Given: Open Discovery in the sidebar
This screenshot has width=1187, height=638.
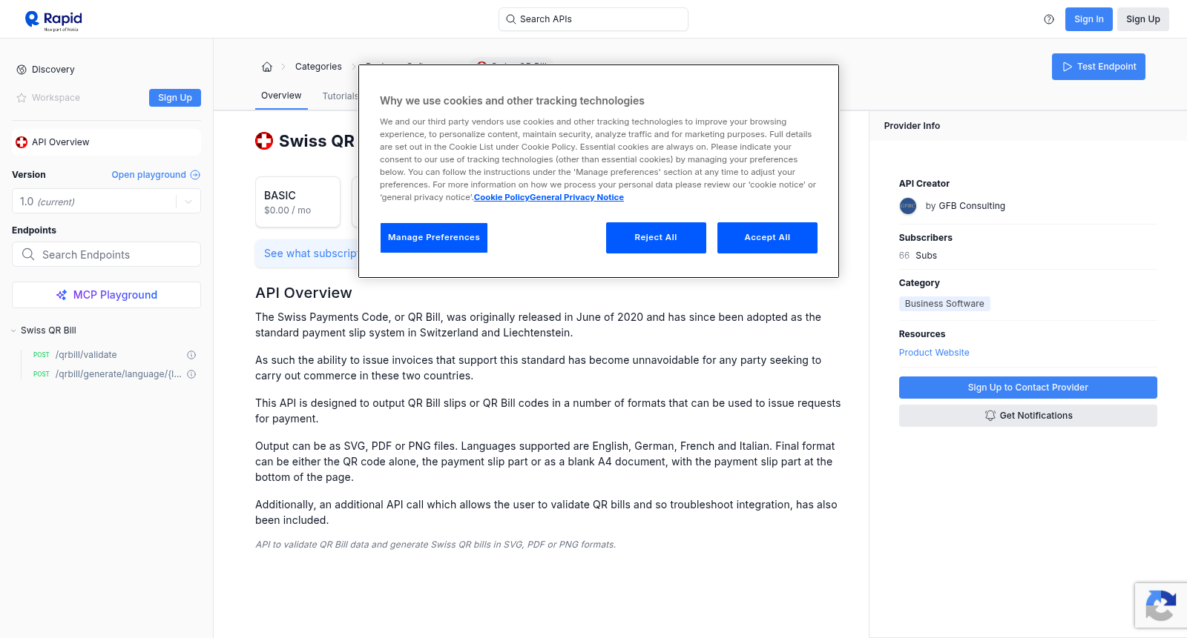Looking at the screenshot, I should [x=53, y=70].
